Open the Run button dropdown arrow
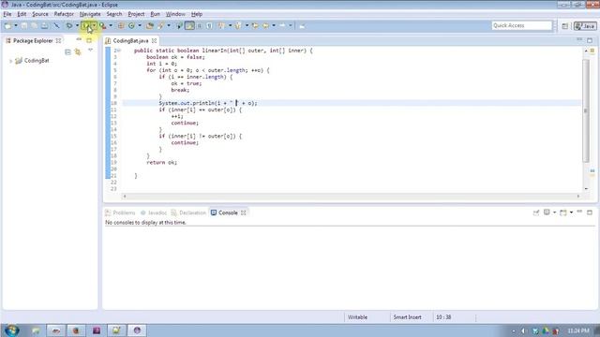Viewport: 600px width, 337px height. click(x=94, y=25)
